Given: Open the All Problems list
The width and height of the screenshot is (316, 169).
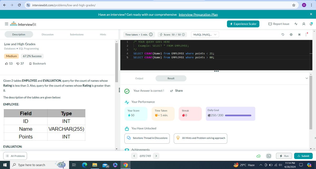Looking at the screenshot, I should tap(16, 156).
